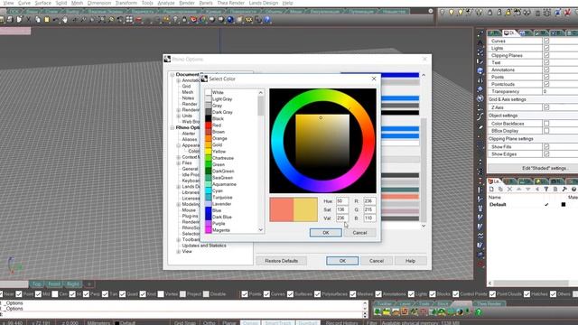
Task: Click the layer tools hammer icon
Action: [564, 189]
